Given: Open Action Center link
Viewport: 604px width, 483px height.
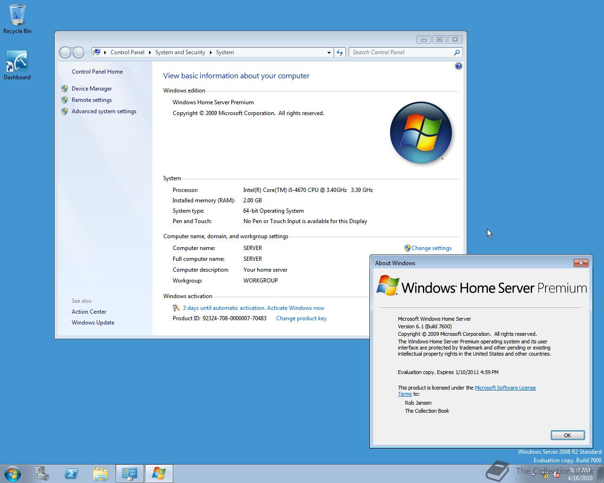Looking at the screenshot, I should click(89, 312).
